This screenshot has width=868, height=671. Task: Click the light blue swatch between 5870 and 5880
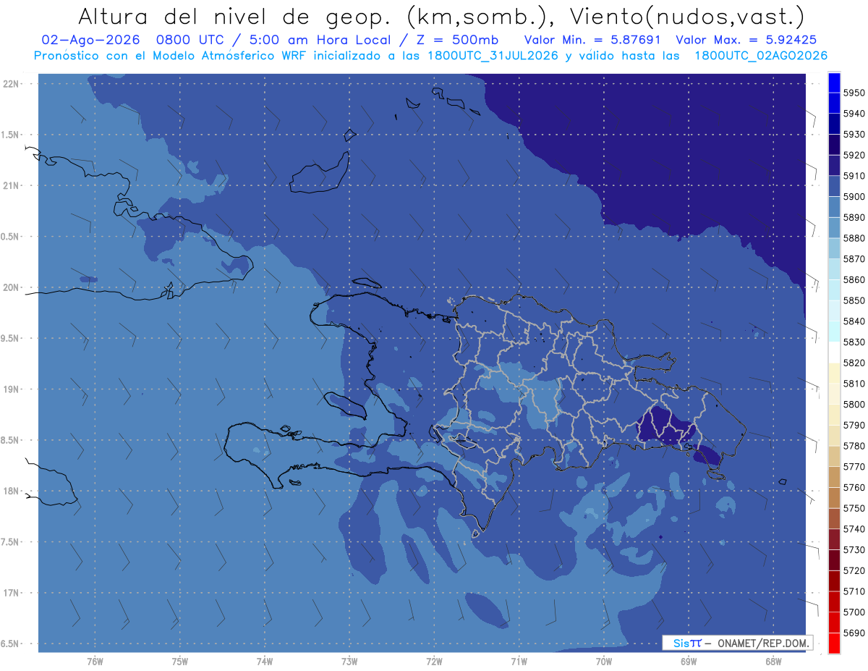[x=834, y=249]
